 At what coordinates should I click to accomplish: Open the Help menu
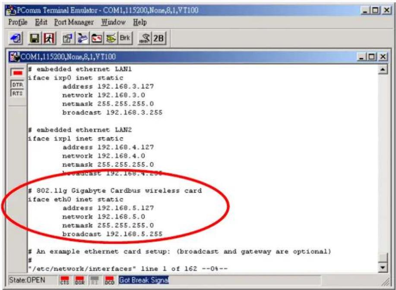(x=139, y=22)
